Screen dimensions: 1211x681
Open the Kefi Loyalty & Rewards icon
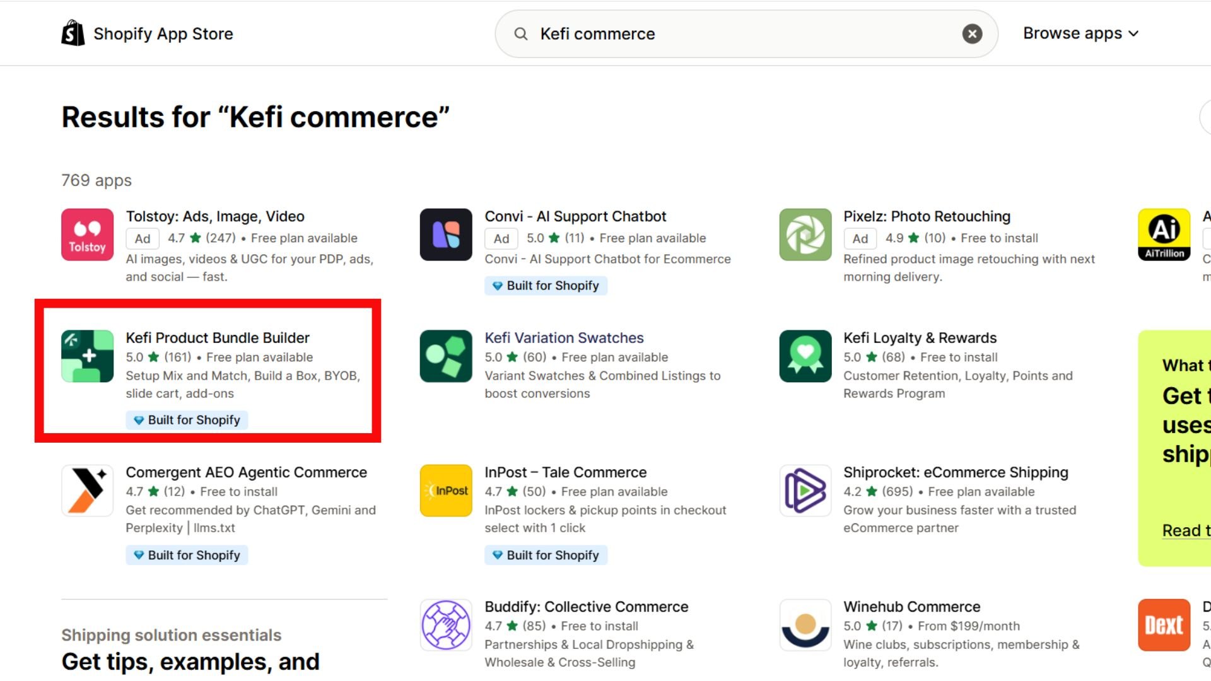(805, 356)
